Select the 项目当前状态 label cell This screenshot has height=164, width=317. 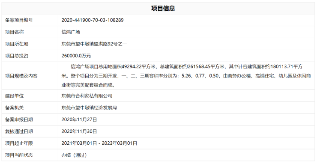click(30, 155)
